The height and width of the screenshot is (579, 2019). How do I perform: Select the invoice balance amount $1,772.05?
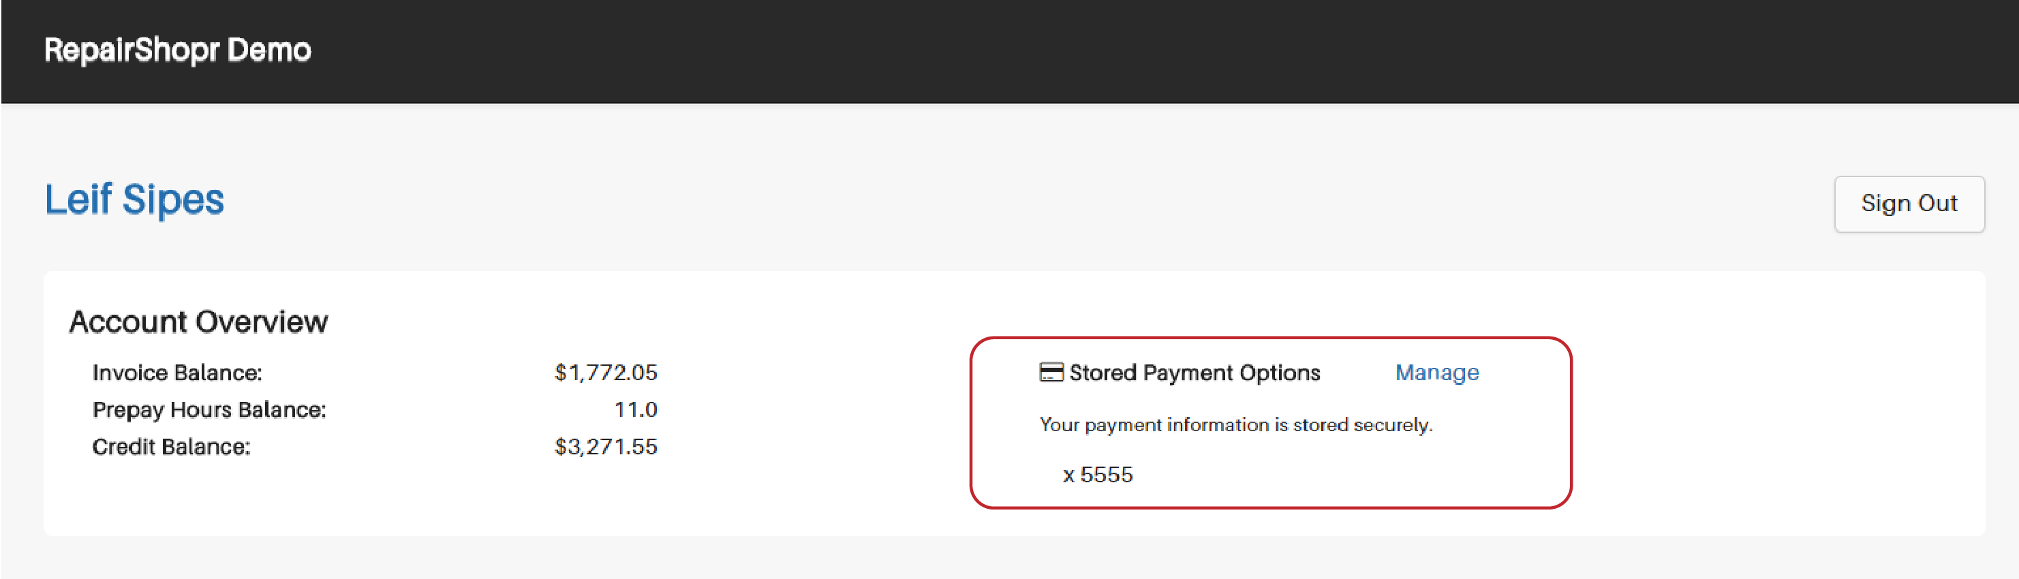[x=606, y=373]
